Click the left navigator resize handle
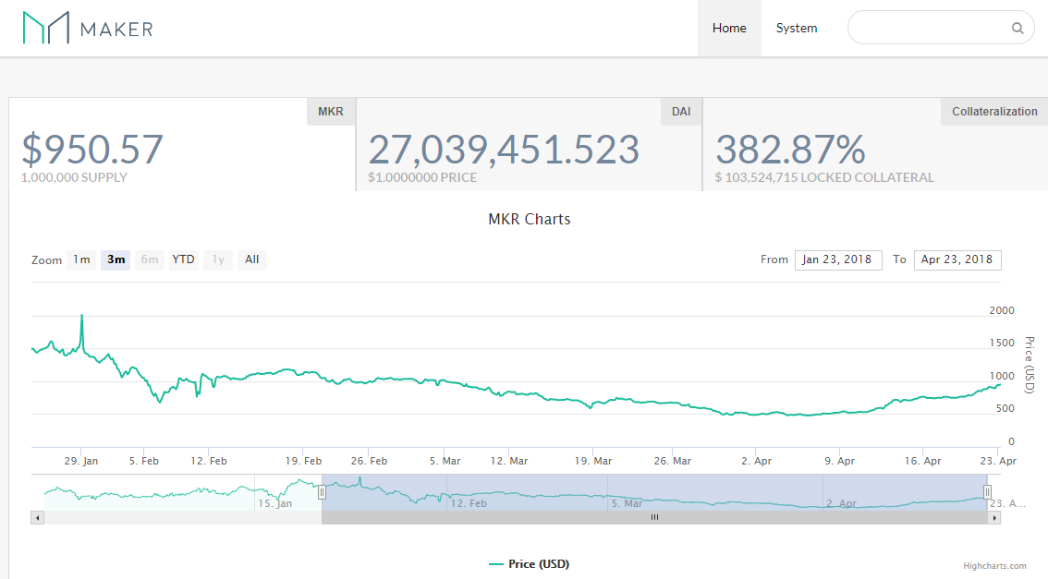Viewport: 1048px width, 579px height. (x=322, y=491)
